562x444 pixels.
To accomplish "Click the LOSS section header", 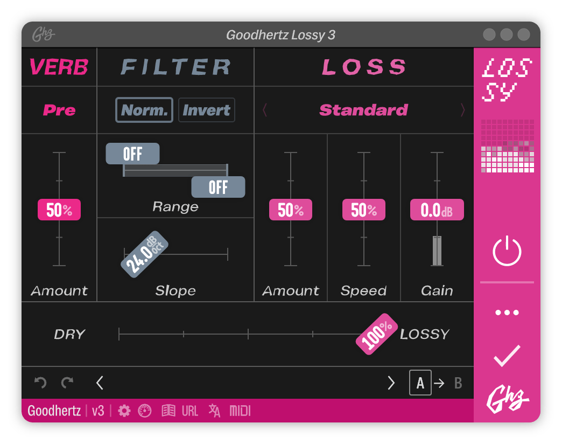I will (363, 67).
